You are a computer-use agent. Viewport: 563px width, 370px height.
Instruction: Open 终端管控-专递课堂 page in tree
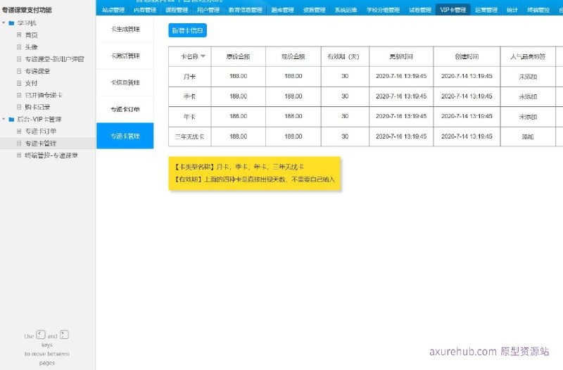[51, 155]
